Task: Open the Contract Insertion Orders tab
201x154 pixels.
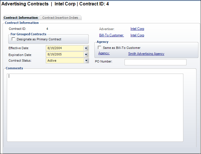Action: tap(60, 18)
